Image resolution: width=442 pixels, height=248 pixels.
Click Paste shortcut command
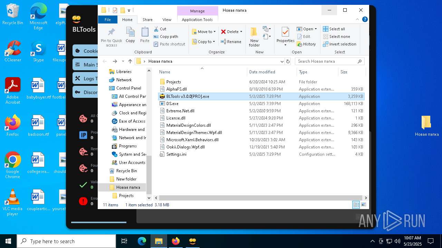(169, 44)
